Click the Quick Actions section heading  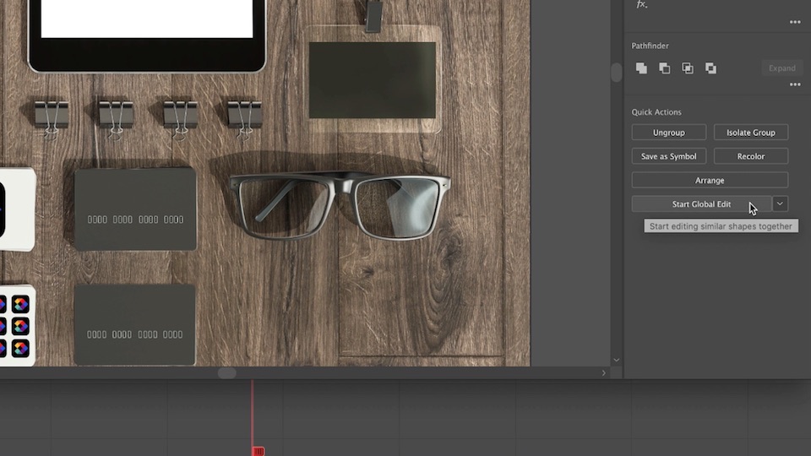point(656,111)
